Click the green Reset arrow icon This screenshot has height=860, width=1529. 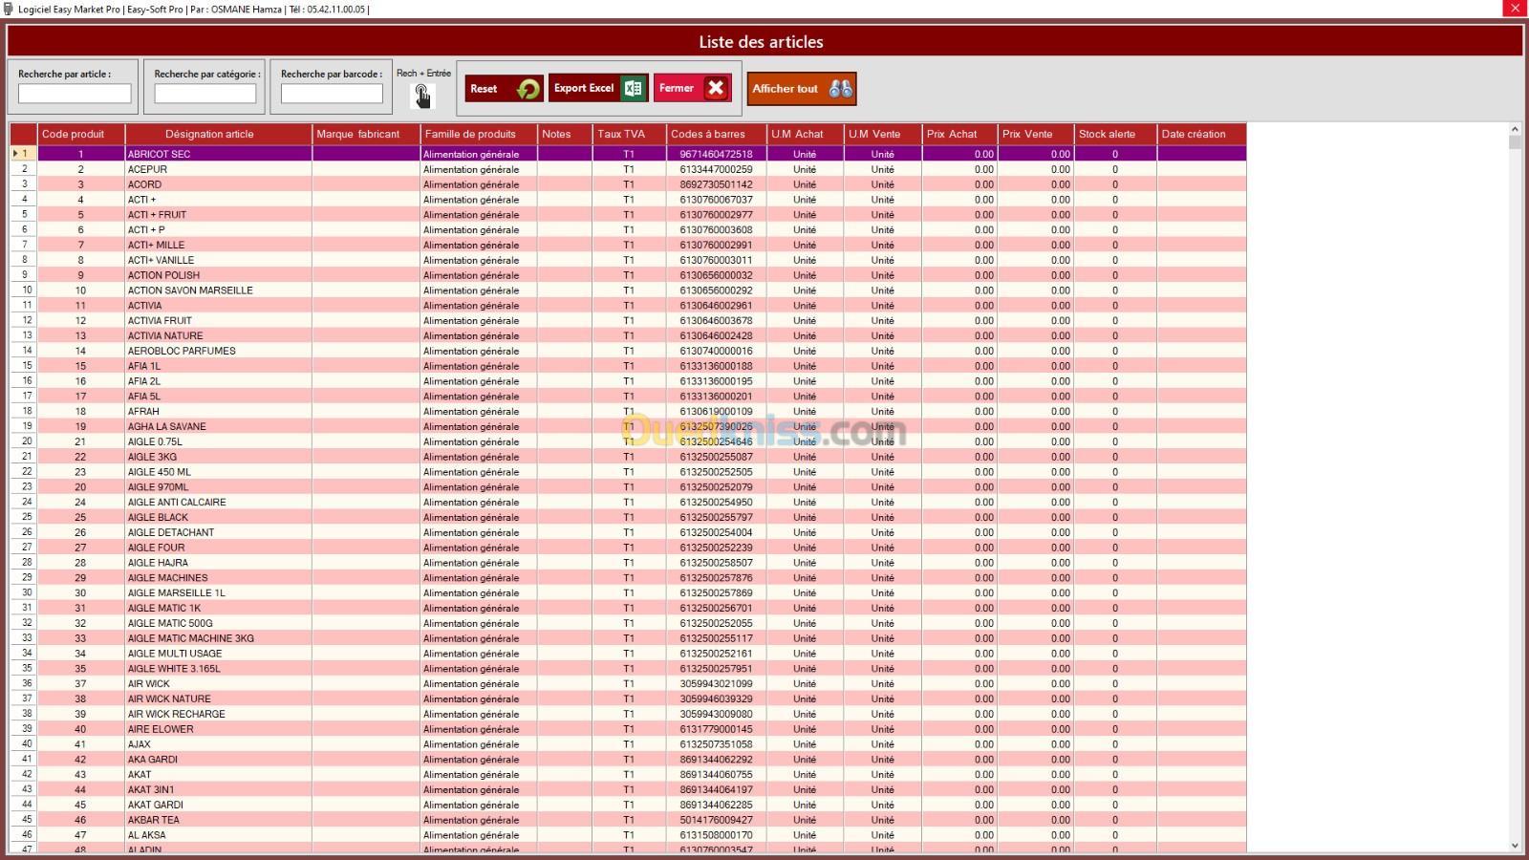click(x=528, y=89)
